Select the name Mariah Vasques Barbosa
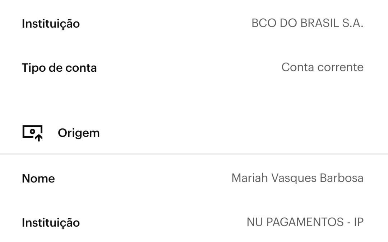388x242 pixels. click(x=297, y=178)
